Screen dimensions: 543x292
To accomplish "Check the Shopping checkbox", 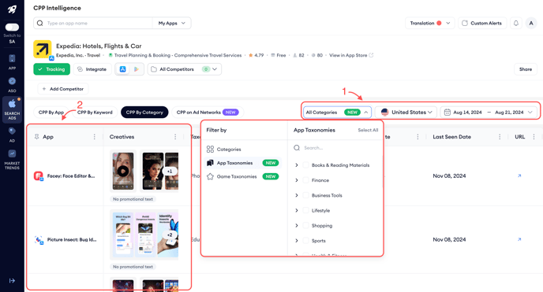I will (x=305, y=225).
